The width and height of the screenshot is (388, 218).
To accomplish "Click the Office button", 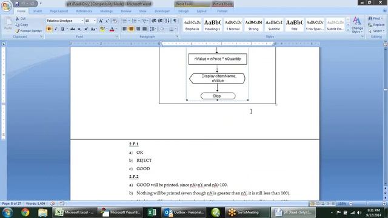I will (6, 6).
